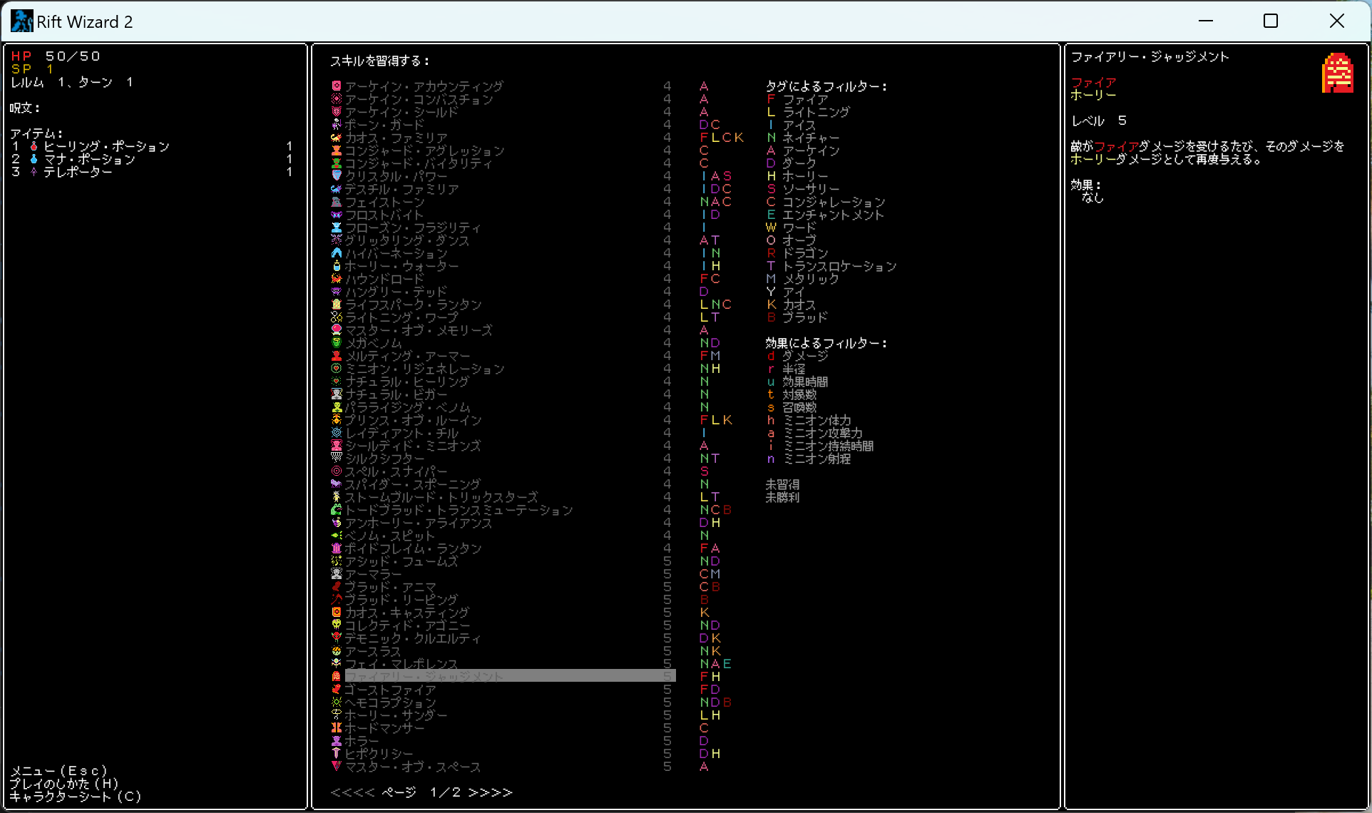This screenshot has height=813, width=1372.
Task: Open プレイのしかた (H) help
Action: (64, 784)
